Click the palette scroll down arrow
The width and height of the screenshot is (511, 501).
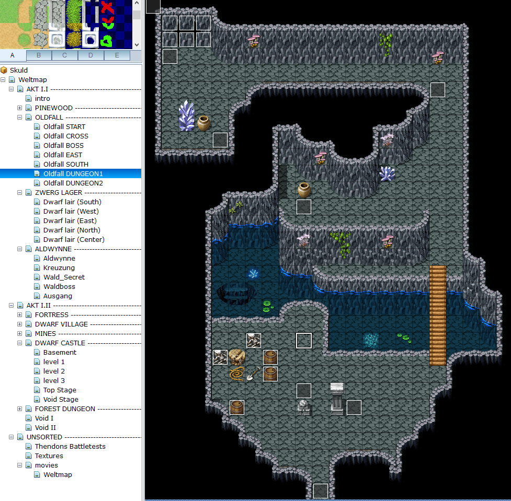click(137, 45)
